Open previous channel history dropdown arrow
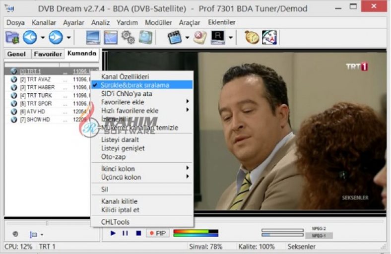 click(42, 38)
